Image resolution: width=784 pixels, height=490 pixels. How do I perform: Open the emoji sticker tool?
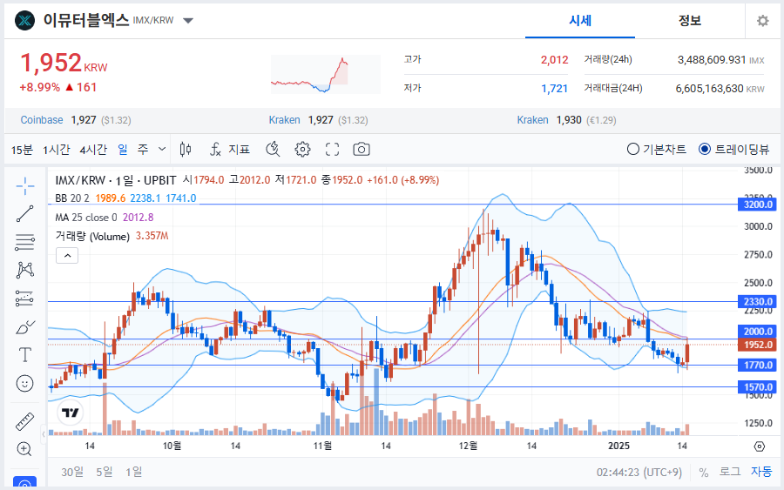coord(24,383)
